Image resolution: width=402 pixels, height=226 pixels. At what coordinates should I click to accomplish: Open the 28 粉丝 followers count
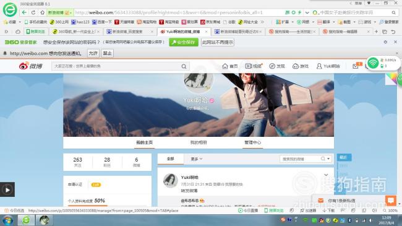point(107,162)
